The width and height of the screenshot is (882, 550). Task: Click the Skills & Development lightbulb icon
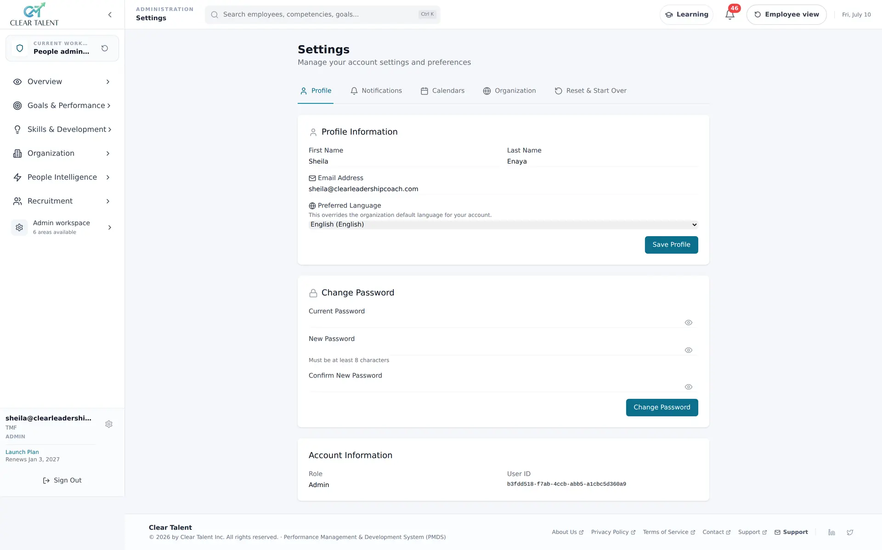(x=17, y=130)
